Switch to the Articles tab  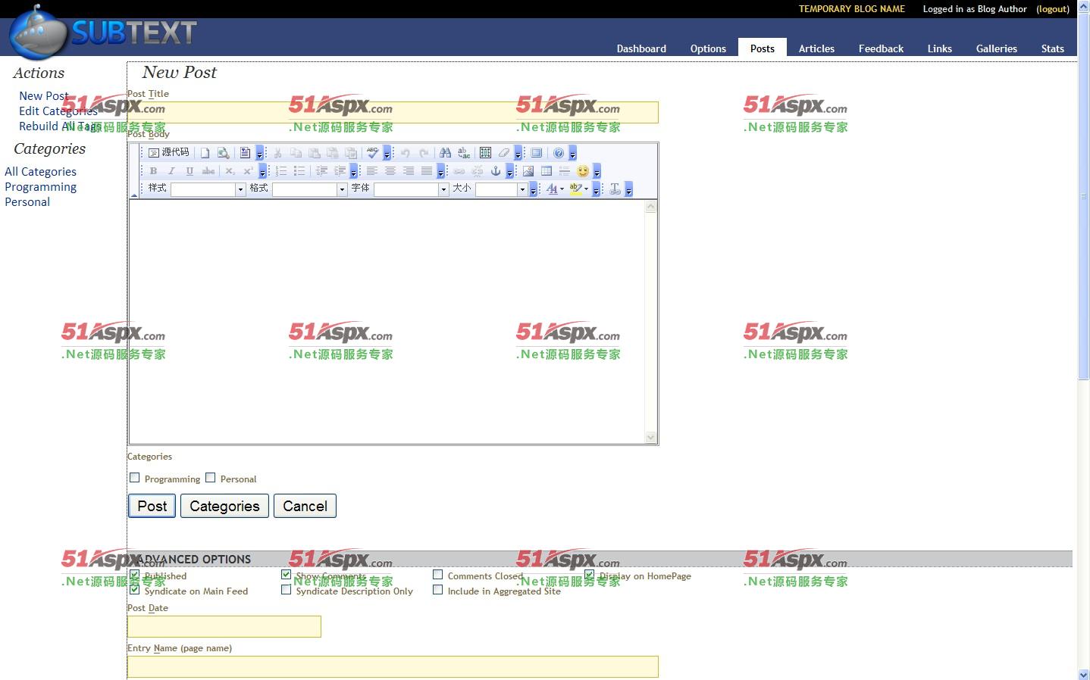(x=816, y=48)
